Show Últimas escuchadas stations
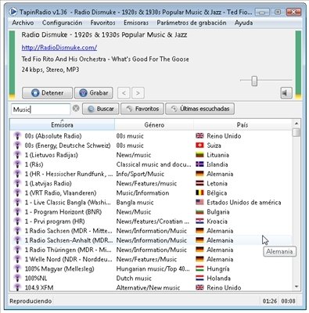This screenshot has height=313, width=309. [x=199, y=109]
